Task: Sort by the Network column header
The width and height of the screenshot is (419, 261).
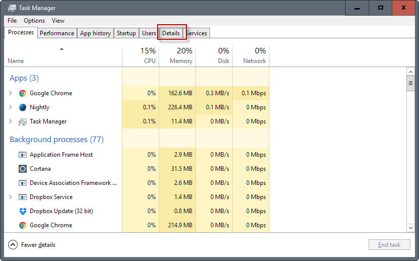Action: [251, 56]
